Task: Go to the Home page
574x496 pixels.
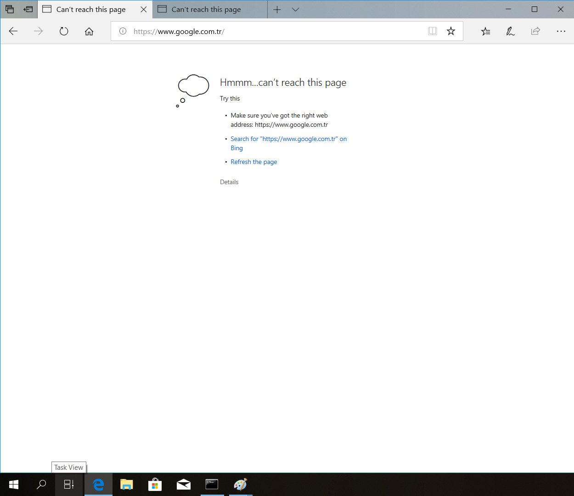Action: click(89, 31)
